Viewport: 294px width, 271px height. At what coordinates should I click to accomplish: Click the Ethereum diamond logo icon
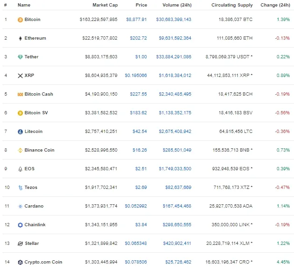pyautogui.click(x=20, y=38)
